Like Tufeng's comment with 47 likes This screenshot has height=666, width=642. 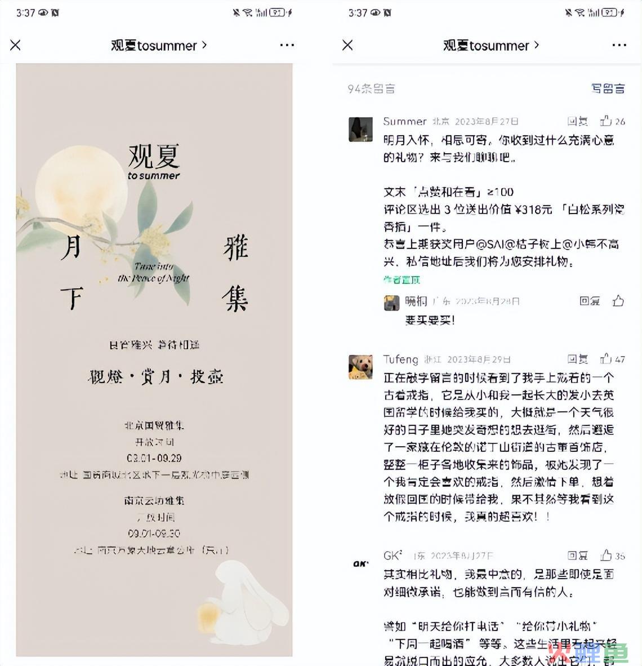[x=605, y=359]
